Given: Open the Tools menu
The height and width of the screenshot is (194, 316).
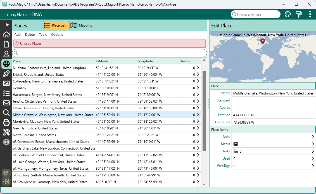Looking at the screenshot, I should (x=43, y=35).
